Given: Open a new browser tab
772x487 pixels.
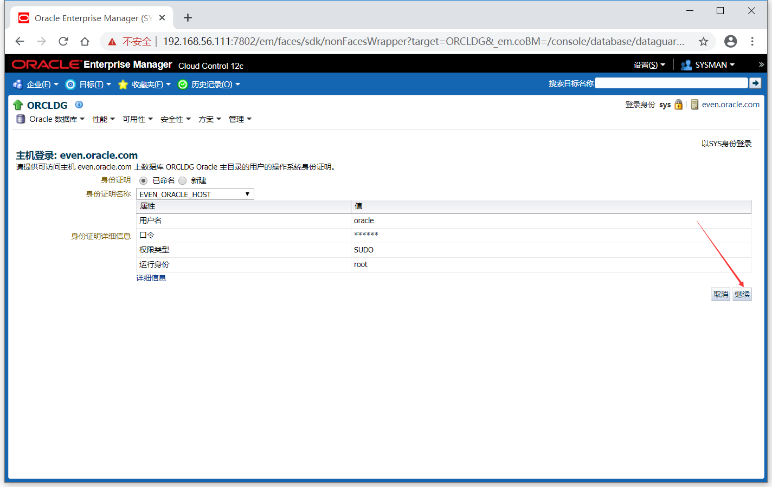Looking at the screenshot, I should coord(188,18).
